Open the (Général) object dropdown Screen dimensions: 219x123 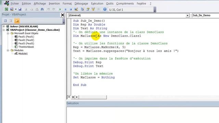[x=188, y=15]
